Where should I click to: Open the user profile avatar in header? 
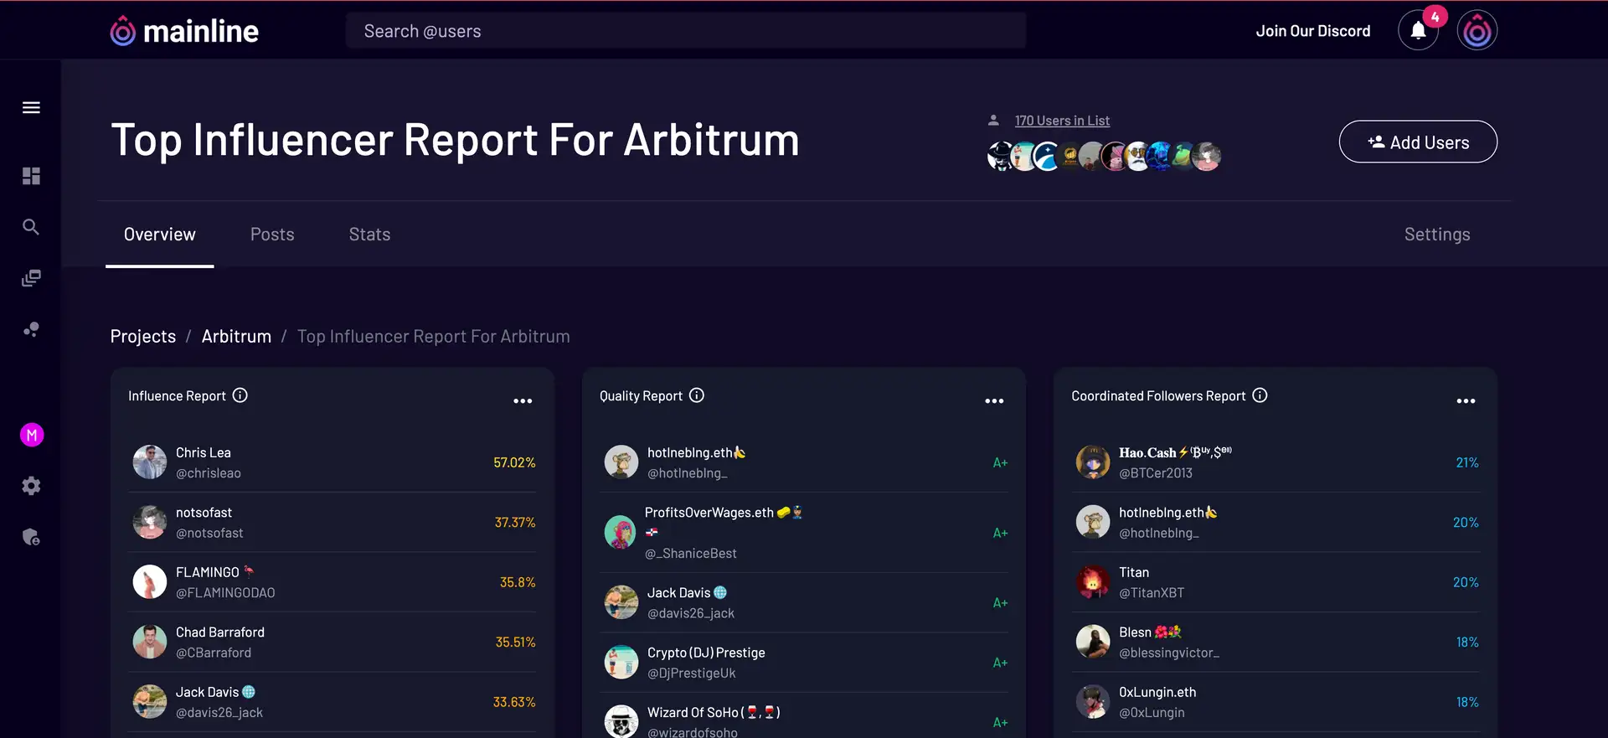1477,31
